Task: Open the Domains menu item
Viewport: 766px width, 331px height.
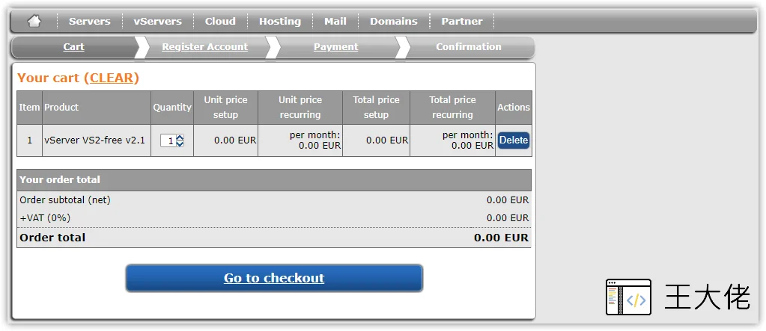Action: pos(394,22)
